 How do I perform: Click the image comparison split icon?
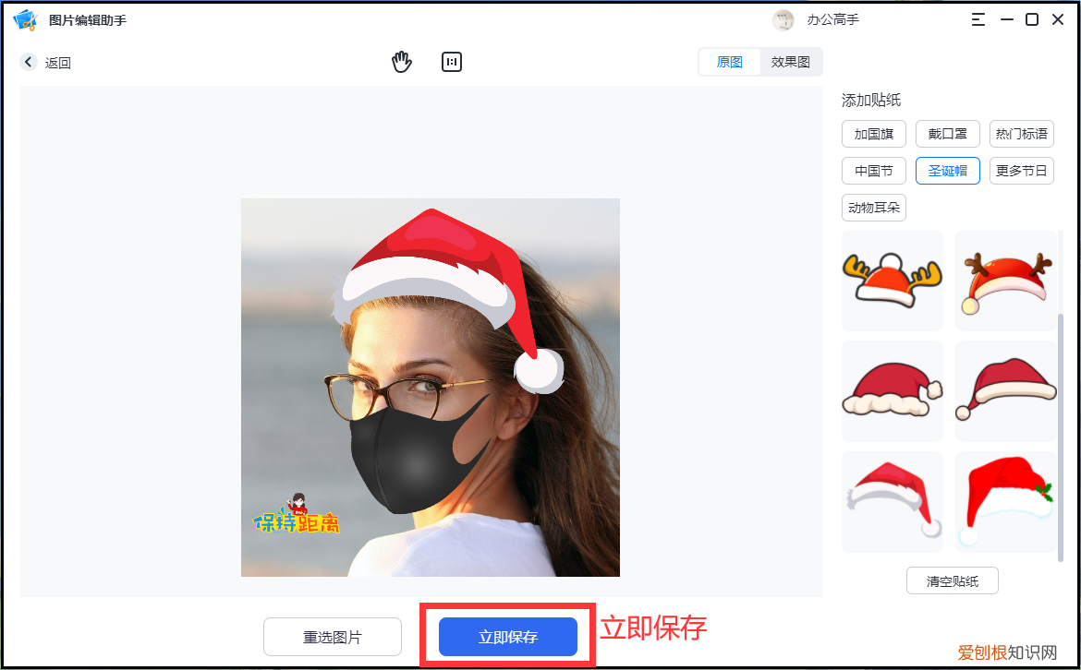click(451, 62)
